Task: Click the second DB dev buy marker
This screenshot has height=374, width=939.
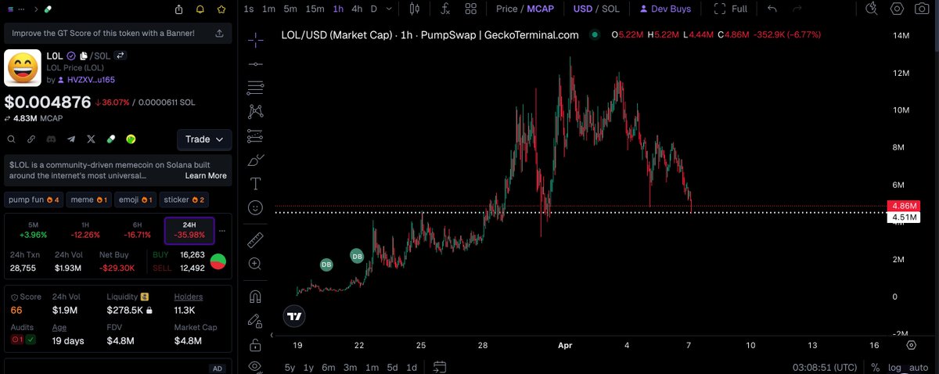Action: click(x=357, y=255)
